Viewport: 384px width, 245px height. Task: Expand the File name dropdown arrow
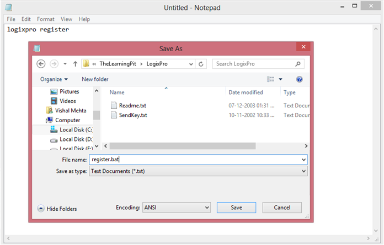click(x=303, y=160)
